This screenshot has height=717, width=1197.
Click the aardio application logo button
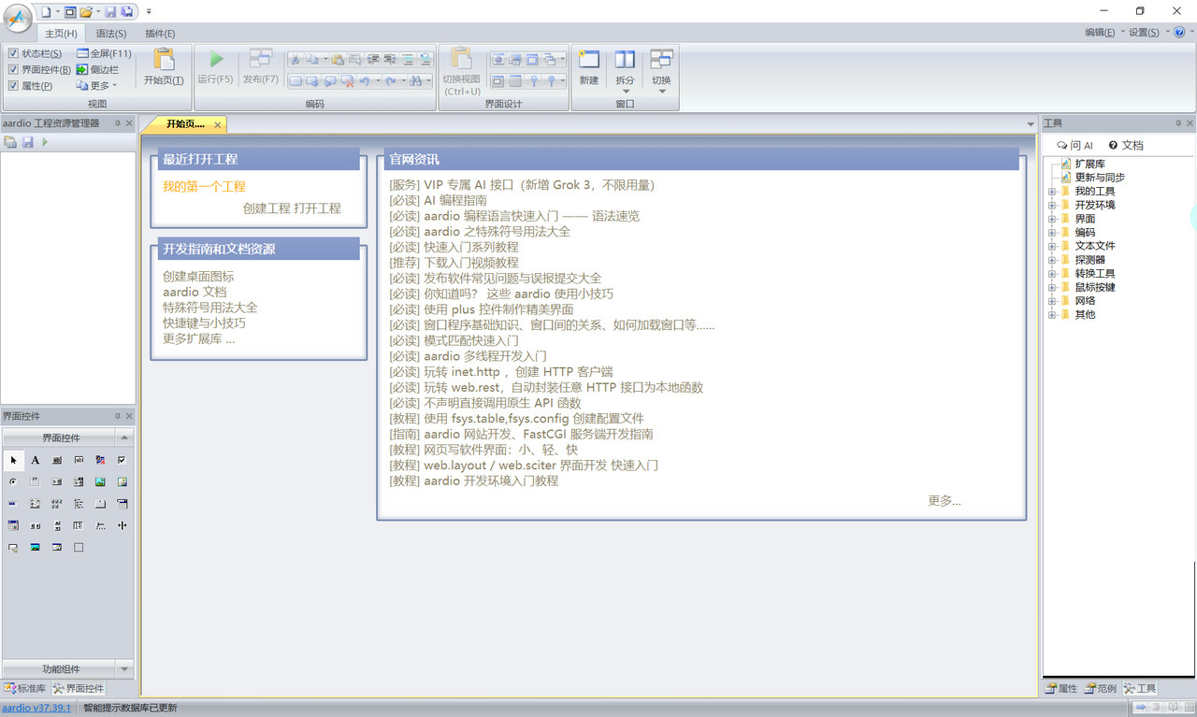pos(17,18)
